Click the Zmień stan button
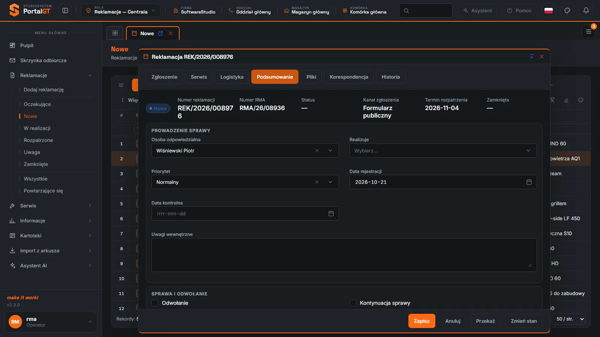Viewport: 600px width, 337px height. click(523, 321)
